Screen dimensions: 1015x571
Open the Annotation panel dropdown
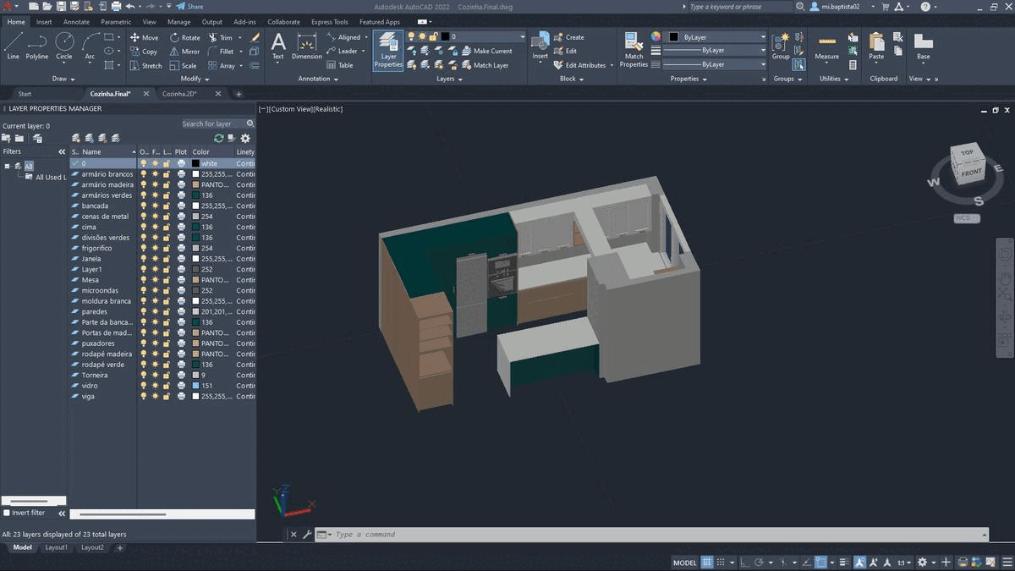318,79
